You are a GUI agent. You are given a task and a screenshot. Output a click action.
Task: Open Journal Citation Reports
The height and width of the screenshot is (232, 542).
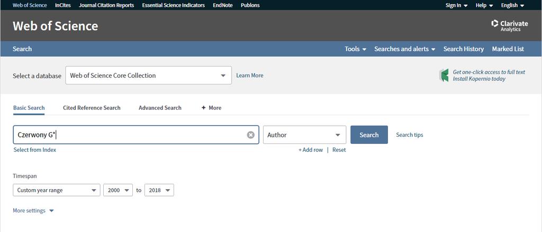106,5
